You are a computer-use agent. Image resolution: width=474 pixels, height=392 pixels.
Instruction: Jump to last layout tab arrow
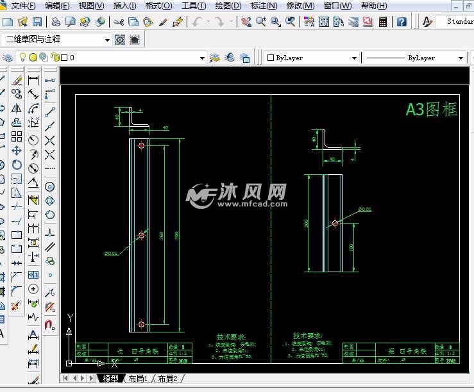click(92, 378)
